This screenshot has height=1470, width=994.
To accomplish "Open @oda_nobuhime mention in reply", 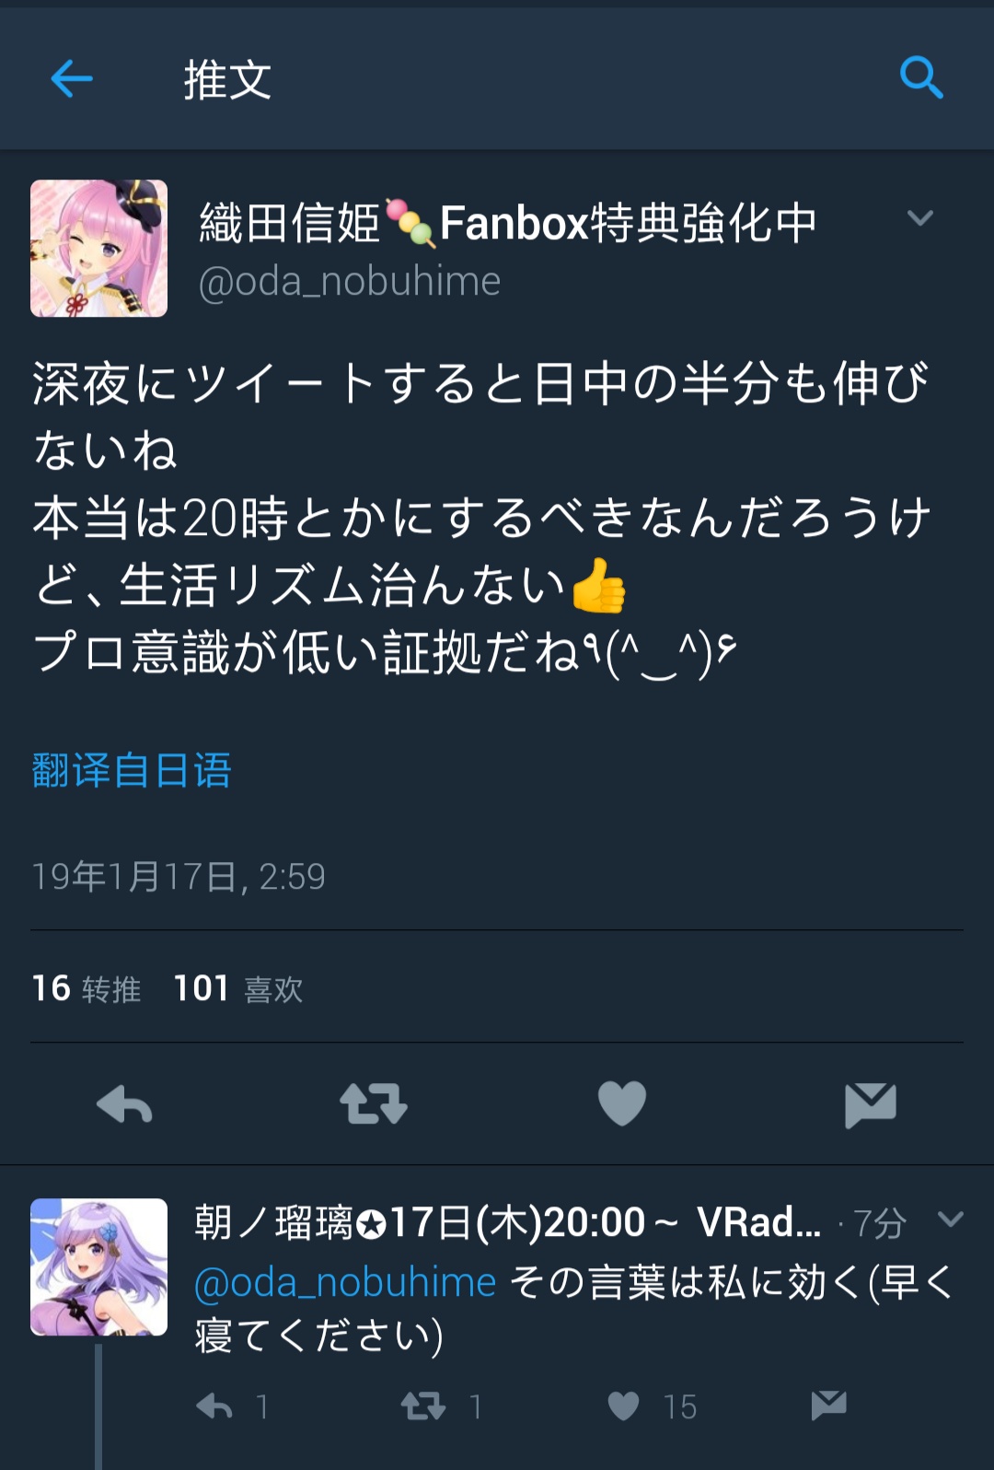I will [x=345, y=1282].
